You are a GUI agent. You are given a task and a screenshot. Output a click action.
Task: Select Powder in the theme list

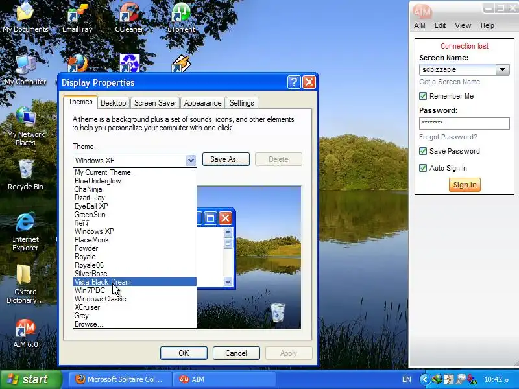click(135, 248)
